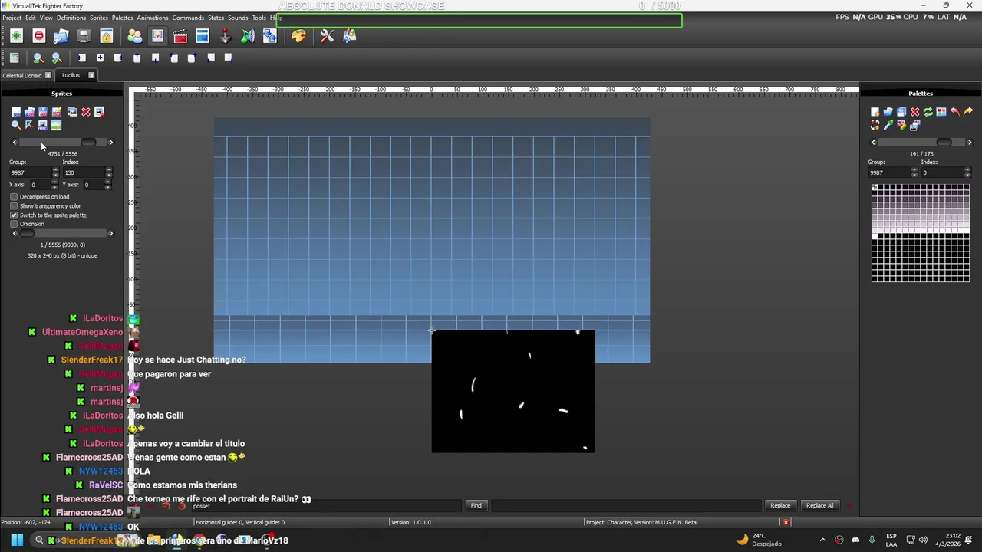Increase sprite Y axis value with up arrow

pyautogui.click(x=108, y=182)
